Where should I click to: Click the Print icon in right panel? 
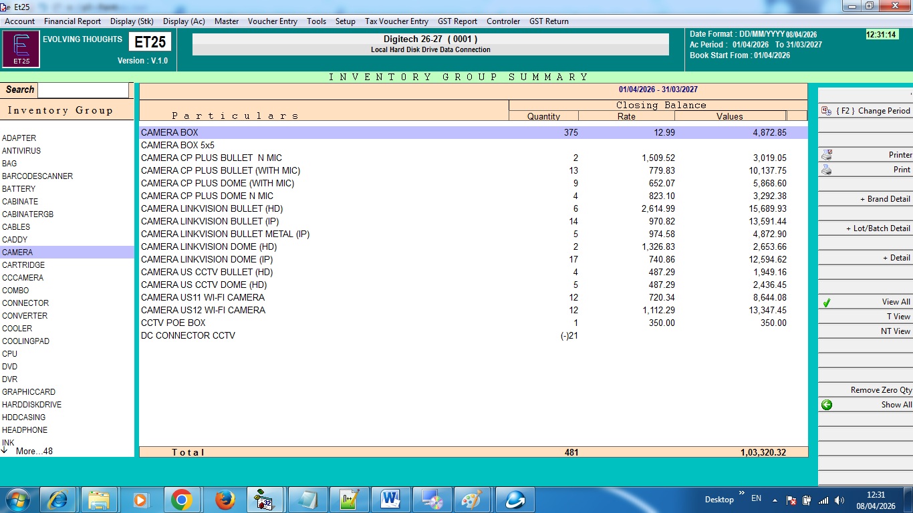coord(826,170)
